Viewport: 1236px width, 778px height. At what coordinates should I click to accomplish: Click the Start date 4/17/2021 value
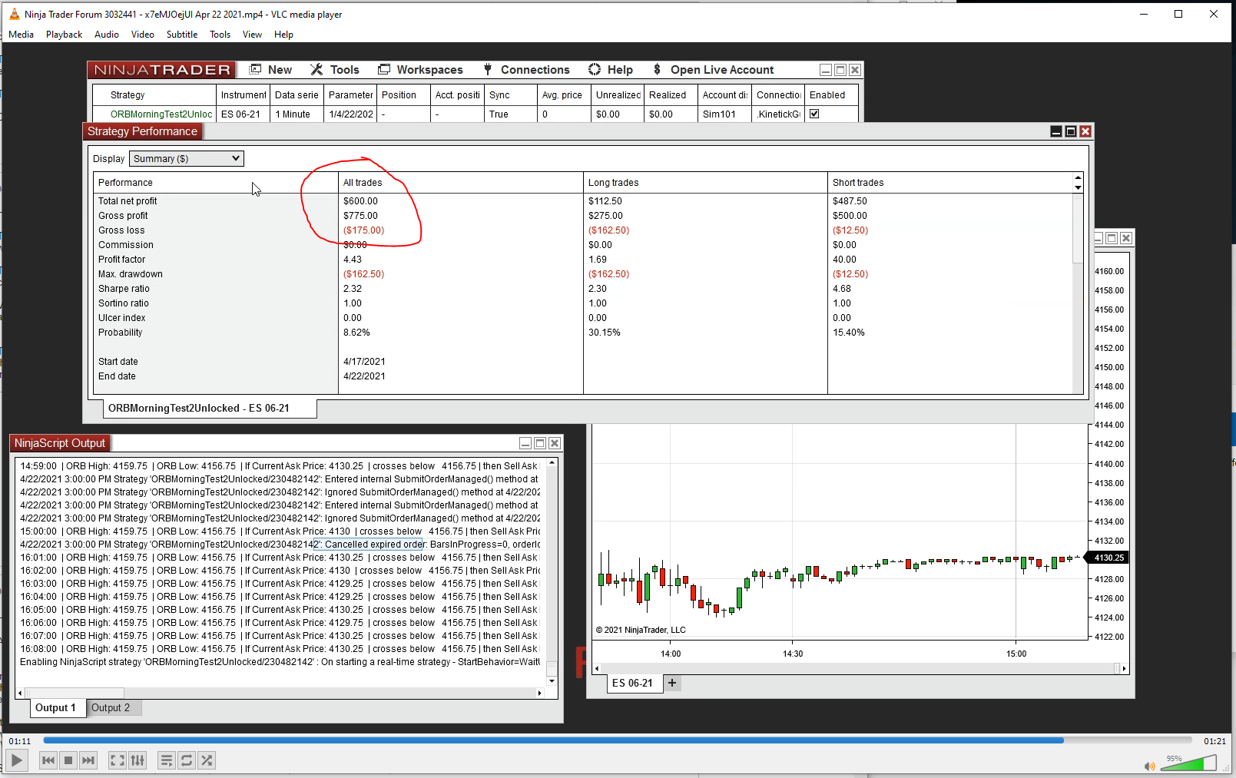364,362
